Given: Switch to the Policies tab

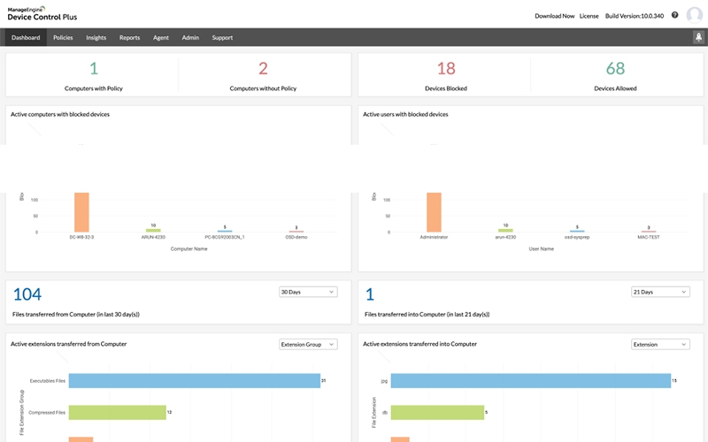Looking at the screenshot, I should point(63,38).
